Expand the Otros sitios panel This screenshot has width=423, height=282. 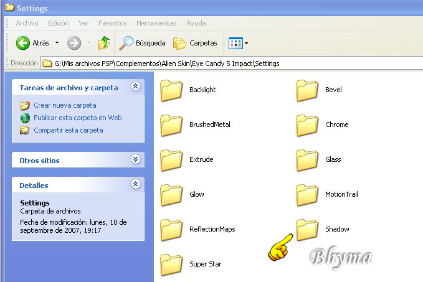pos(135,159)
